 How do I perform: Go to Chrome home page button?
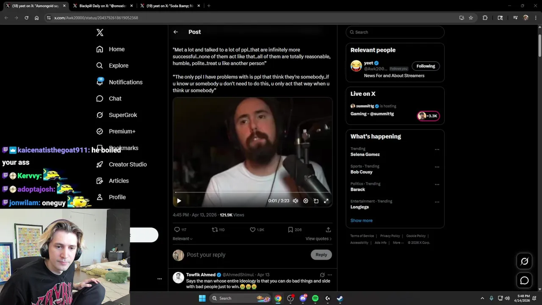pos(36,18)
